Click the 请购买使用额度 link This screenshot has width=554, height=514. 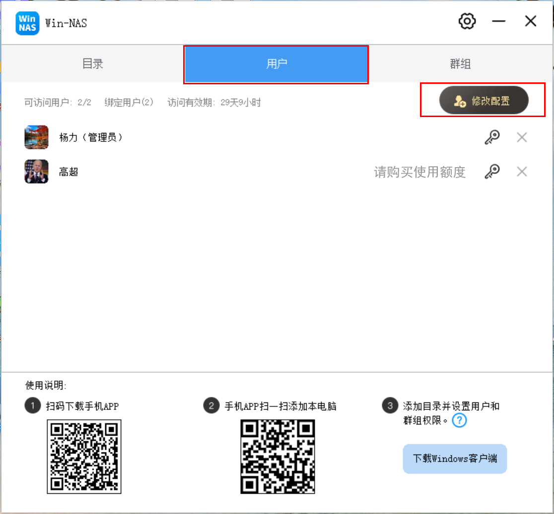[x=420, y=172]
